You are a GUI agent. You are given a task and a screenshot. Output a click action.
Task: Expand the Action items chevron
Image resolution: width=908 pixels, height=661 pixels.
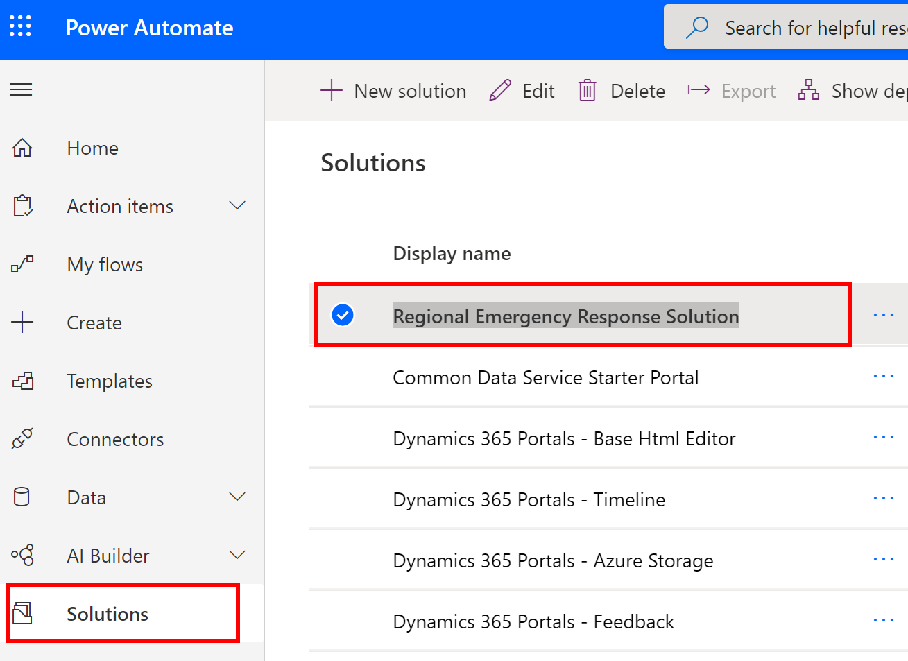pos(237,206)
